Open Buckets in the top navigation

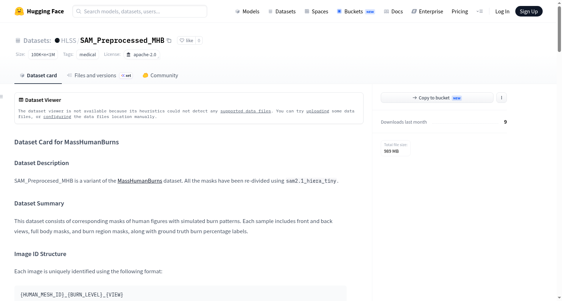tap(356, 11)
